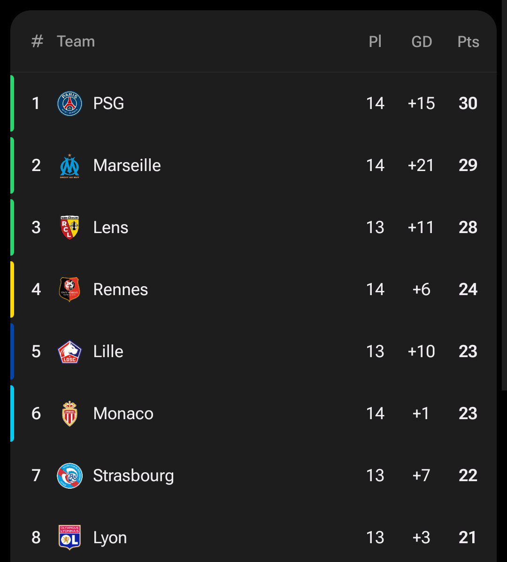Tap the Lens club badge

coord(69,227)
